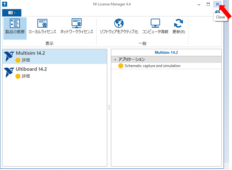Viewport: 232px width, 170px height.
Task: Click yellow status dot beside Schematic capture
Action: 121,66
